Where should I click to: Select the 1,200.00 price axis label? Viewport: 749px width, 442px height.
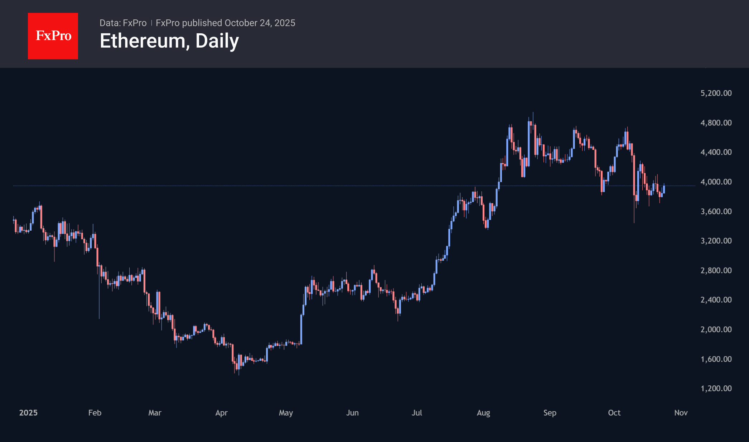[716, 388]
